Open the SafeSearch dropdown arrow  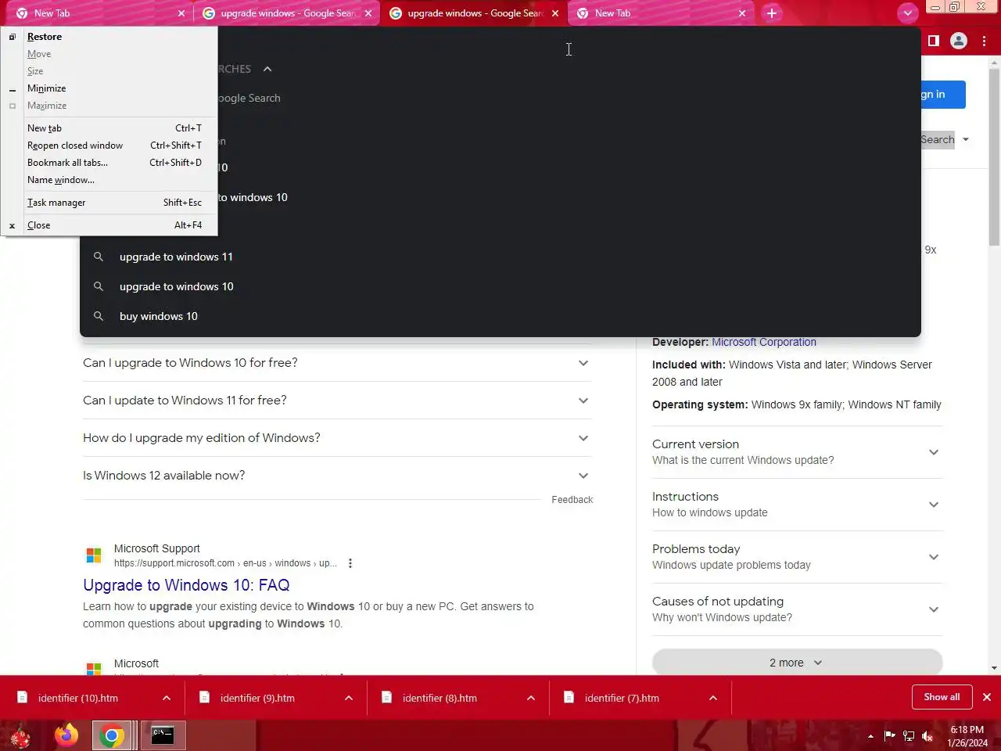966,140
